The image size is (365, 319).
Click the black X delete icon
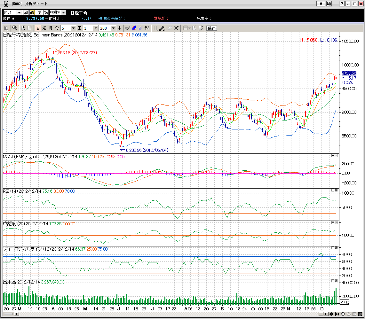pyautogui.click(x=176, y=28)
